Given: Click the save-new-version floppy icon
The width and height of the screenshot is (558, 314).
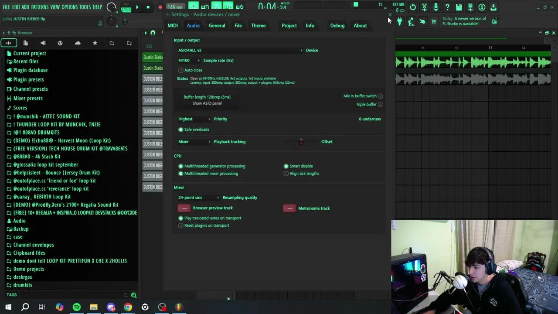Looking at the screenshot, I should pyautogui.click(x=470, y=7).
